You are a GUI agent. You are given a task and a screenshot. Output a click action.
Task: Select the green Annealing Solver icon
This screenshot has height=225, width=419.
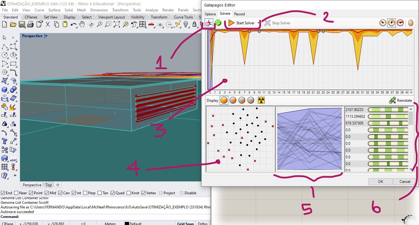(x=218, y=23)
